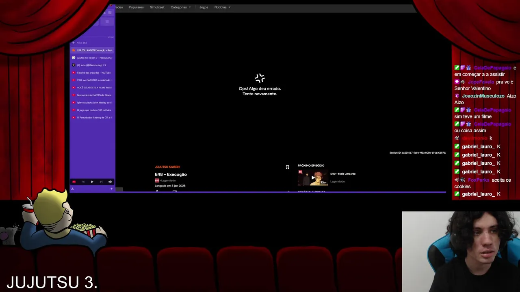Open O Perturbador Iceberg da CIA tab
The image size is (520, 292).
(x=92, y=118)
